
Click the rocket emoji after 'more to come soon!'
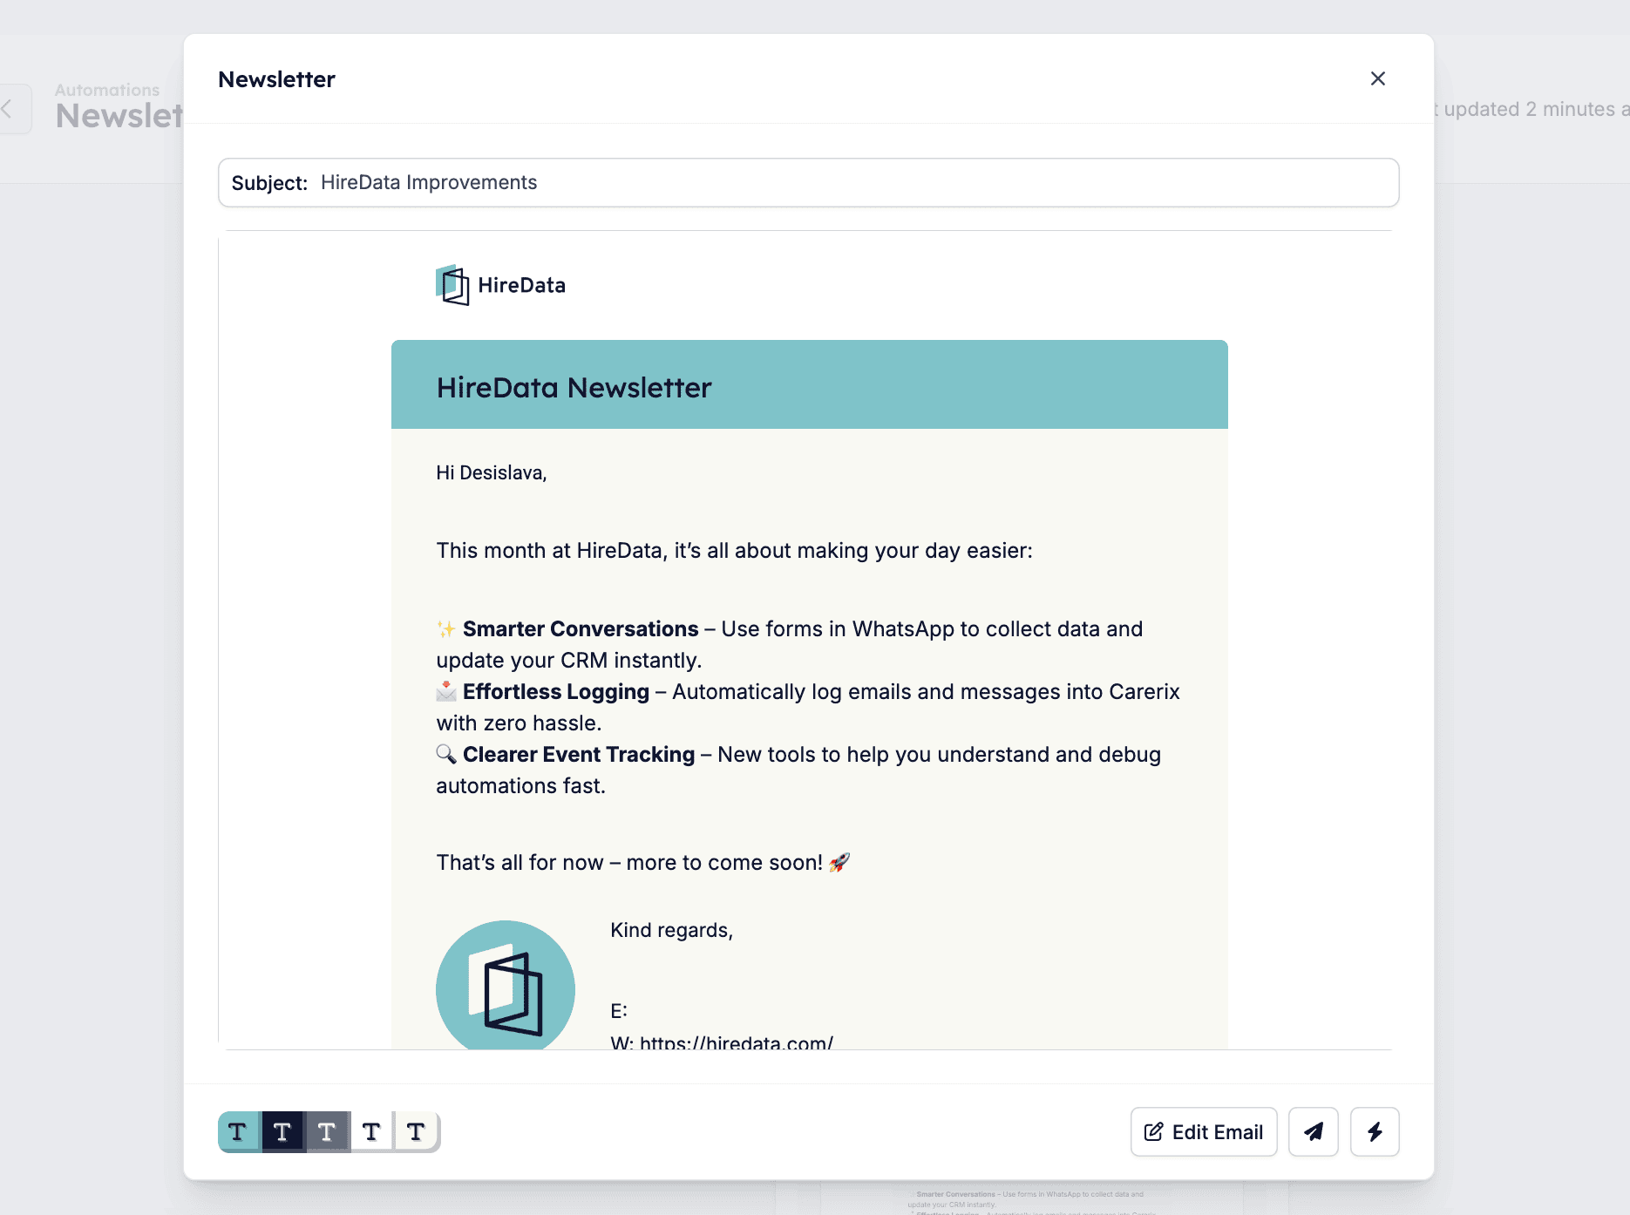[x=839, y=862]
